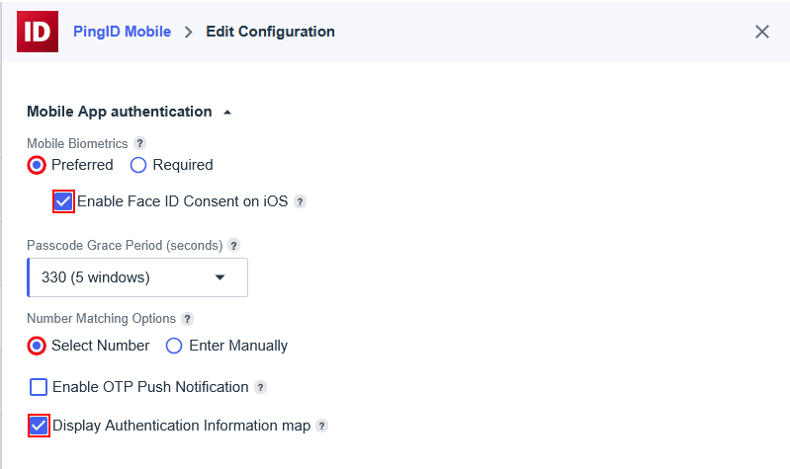Screen dimensions: 790x469
Task: Open help for Mobile Biometrics
Action: [139, 143]
